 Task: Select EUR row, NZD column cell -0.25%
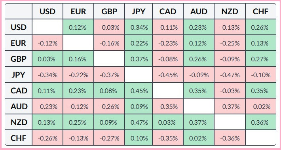point(230,43)
